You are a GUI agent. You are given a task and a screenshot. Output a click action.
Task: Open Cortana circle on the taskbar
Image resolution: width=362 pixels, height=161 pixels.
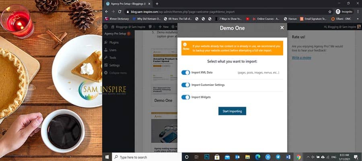(187, 157)
